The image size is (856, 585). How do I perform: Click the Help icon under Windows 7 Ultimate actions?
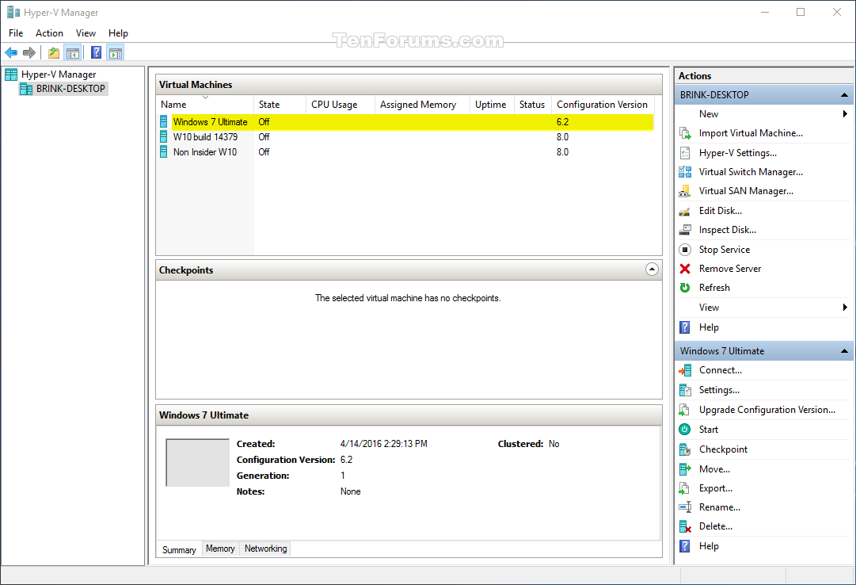click(x=685, y=546)
